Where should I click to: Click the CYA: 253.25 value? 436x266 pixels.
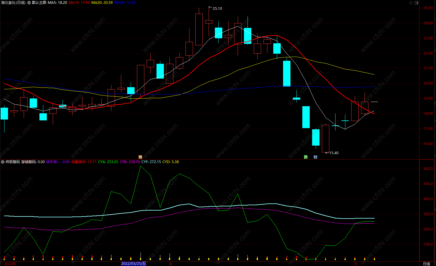[108, 162]
